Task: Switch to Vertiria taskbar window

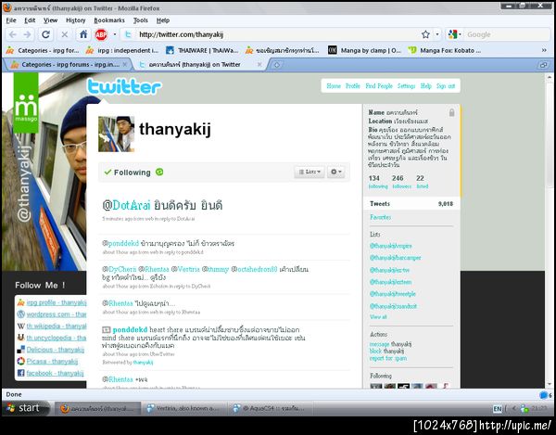Action: coord(183,409)
